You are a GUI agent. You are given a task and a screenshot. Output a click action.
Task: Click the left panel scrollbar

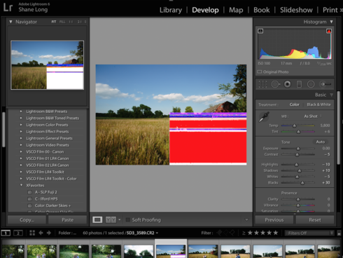[x=3, y=129]
